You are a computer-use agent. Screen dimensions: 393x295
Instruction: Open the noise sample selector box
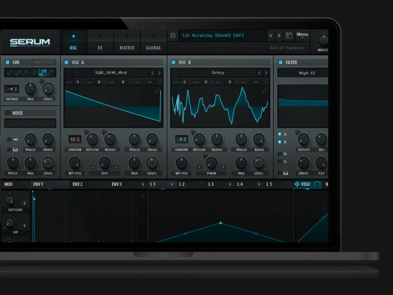(30, 124)
